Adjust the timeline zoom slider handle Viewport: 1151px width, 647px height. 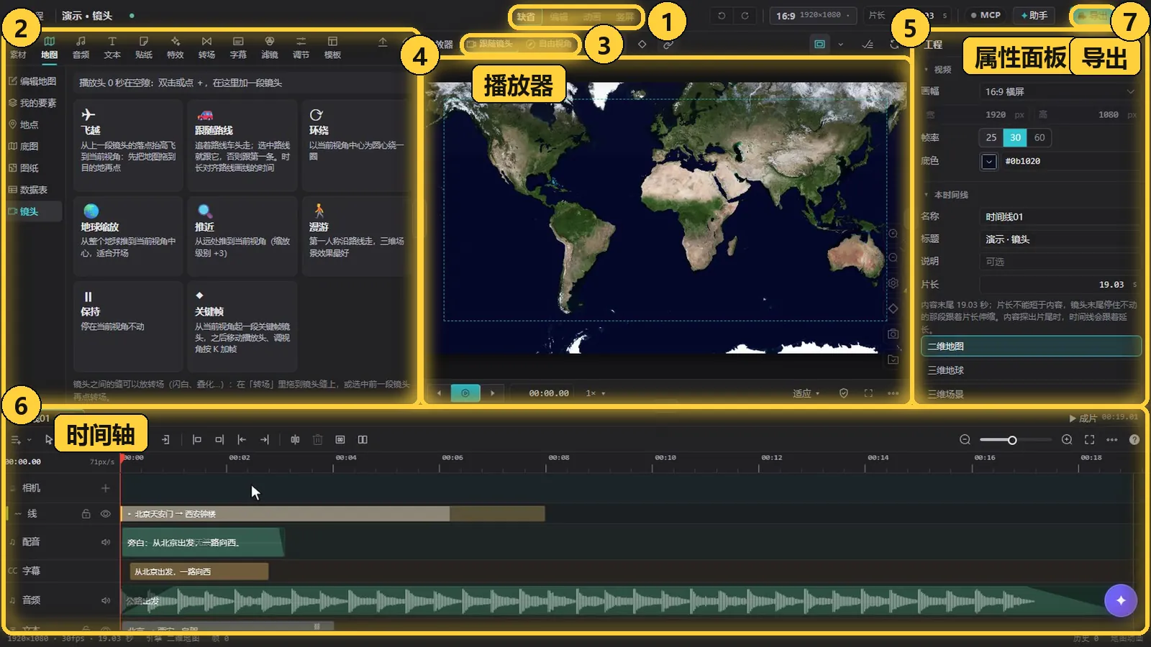tap(1012, 440)
